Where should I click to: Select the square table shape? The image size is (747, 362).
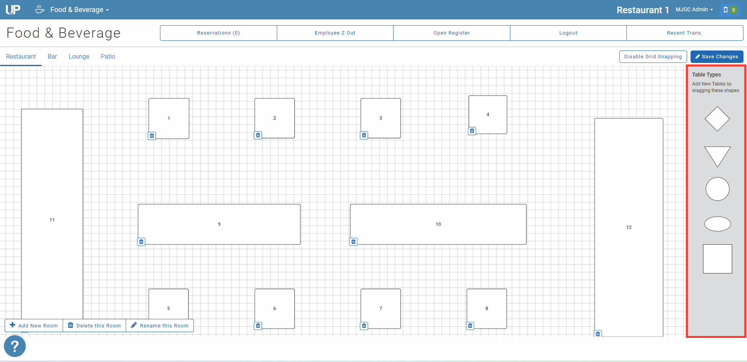717,259
